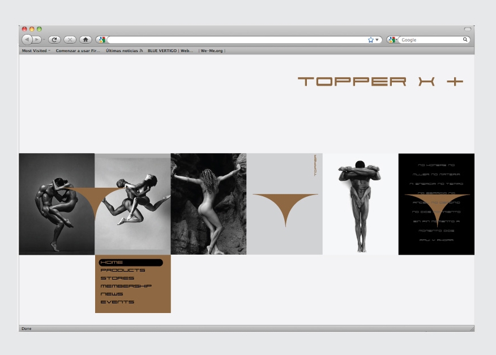Click the TOPPER X + logo
The image size is (496, 355).
click(380, 82)
